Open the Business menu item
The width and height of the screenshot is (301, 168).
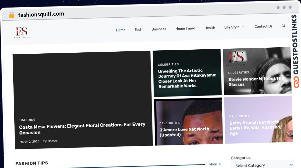[x=159, y=29]
